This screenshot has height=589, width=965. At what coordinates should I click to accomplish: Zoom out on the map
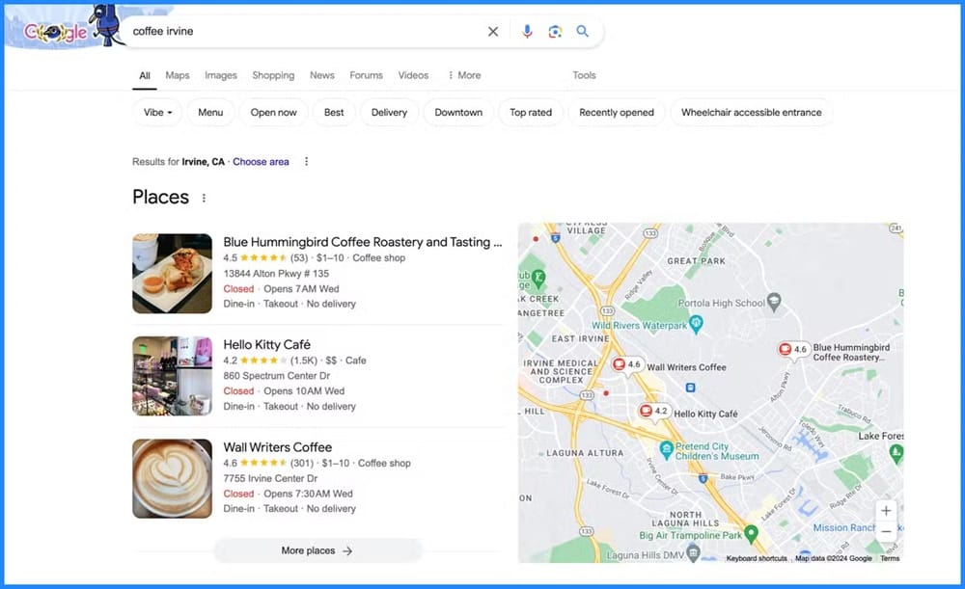point(886,532)
